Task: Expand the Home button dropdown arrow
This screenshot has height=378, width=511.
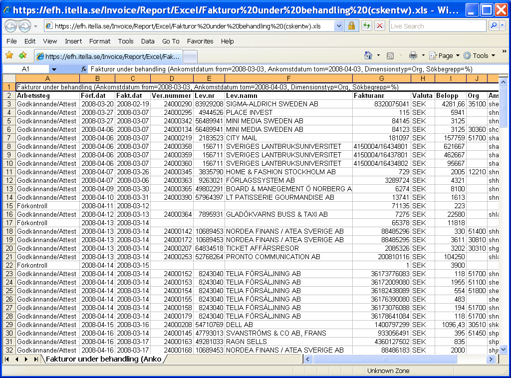Action: [x=378, y=55]
